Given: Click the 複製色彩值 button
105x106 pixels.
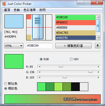Looking at the screenshot, I should [73, 46].
